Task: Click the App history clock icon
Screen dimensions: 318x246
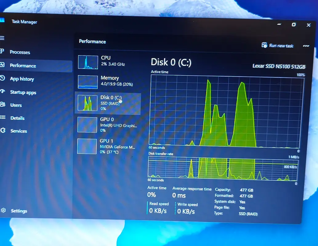Action: 2,78
